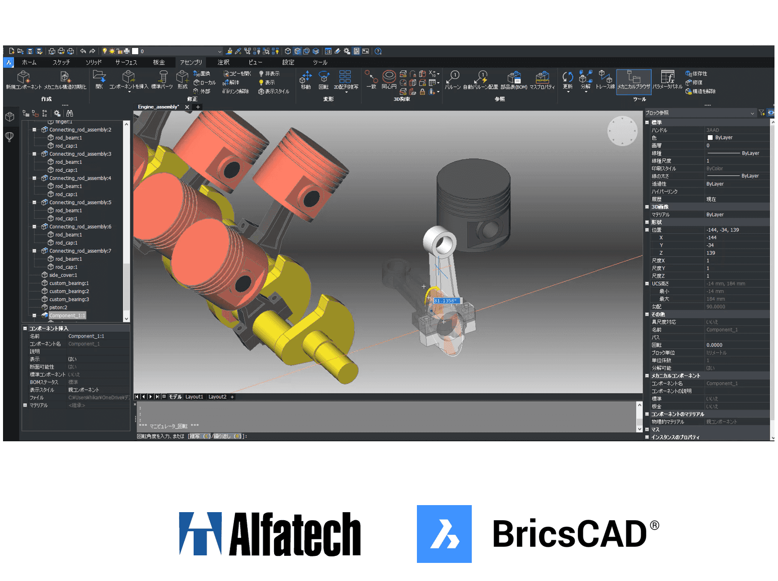Expand the マテリアル row in component panel
The height and width of the screenshot is (581, 778).
pyautogui.click(x=25, y=405)
